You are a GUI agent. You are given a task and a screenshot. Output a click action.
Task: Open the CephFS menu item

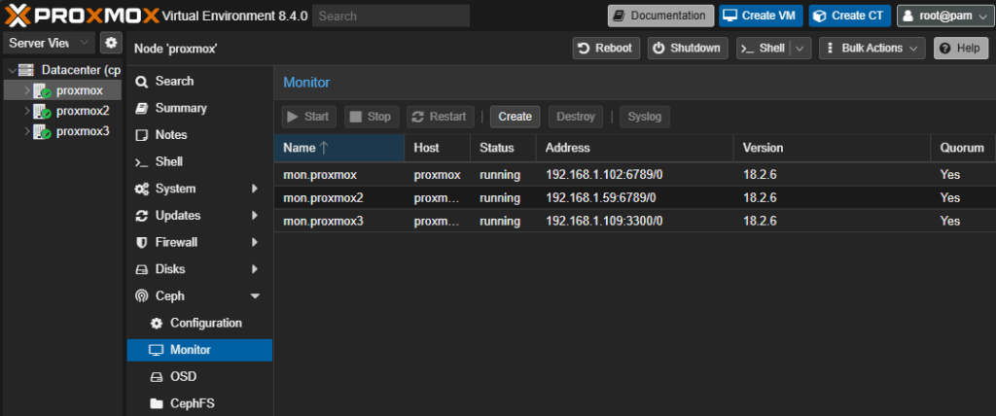(x=199, y=404)
